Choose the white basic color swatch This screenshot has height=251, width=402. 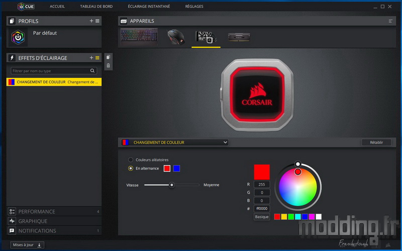319,217
